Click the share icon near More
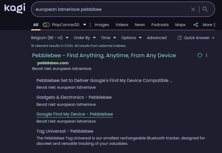 tap(196, 25)
